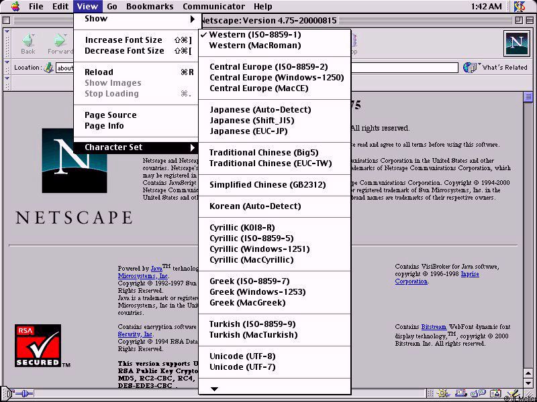Select Unicode (UTF-8)
The image size is (537, 402).
[275, 356]
